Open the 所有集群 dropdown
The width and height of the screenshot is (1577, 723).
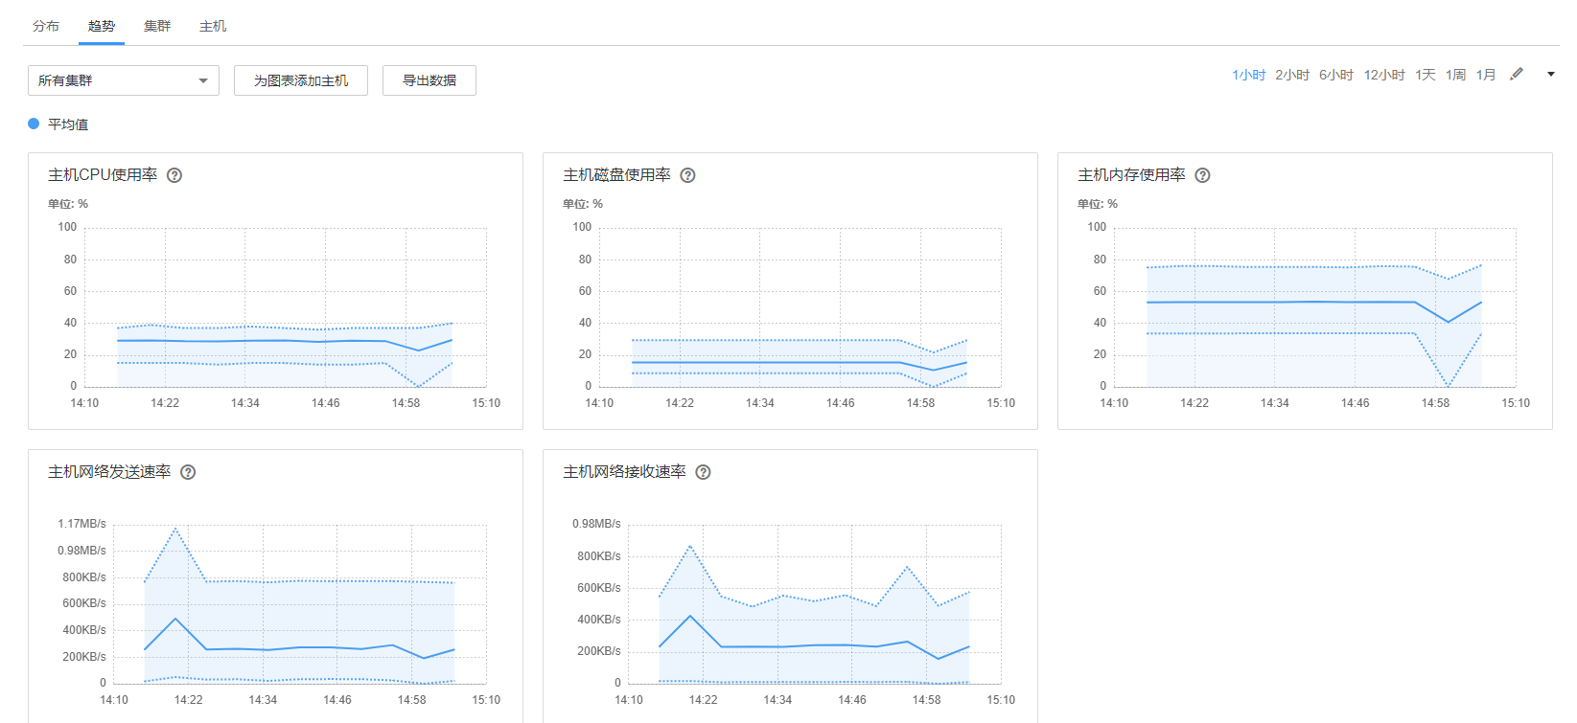123,80
